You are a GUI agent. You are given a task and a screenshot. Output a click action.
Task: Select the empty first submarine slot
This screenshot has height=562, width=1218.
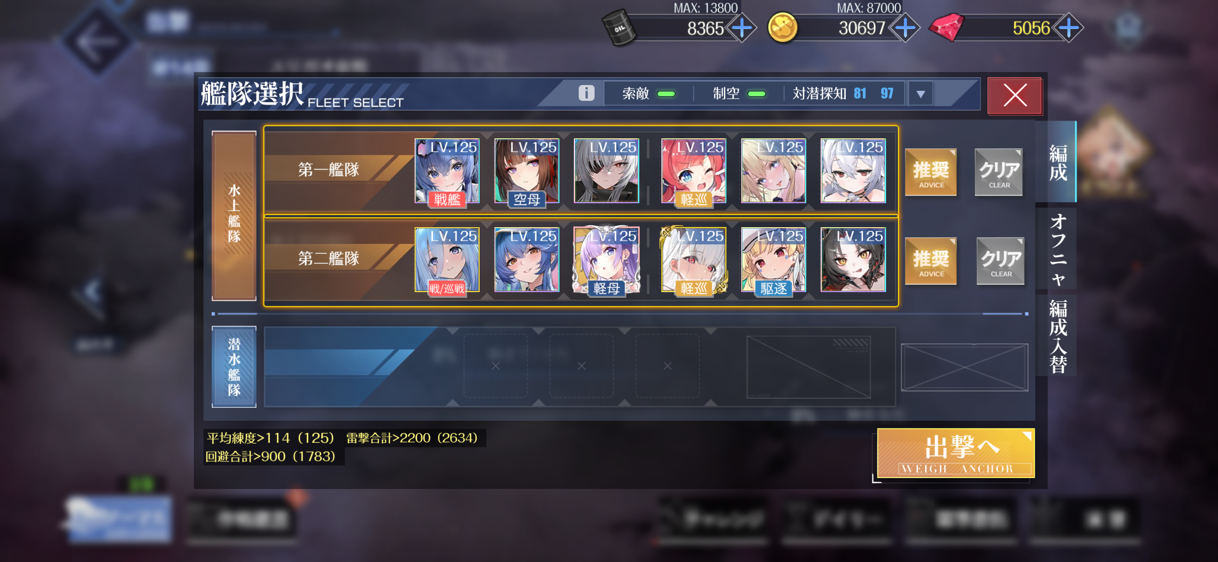(495, 366)
